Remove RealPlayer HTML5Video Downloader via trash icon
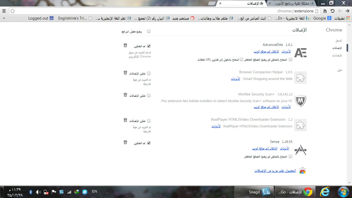This screenshot has width=352, height=198. pyautogui.click(x=125, y=120)
